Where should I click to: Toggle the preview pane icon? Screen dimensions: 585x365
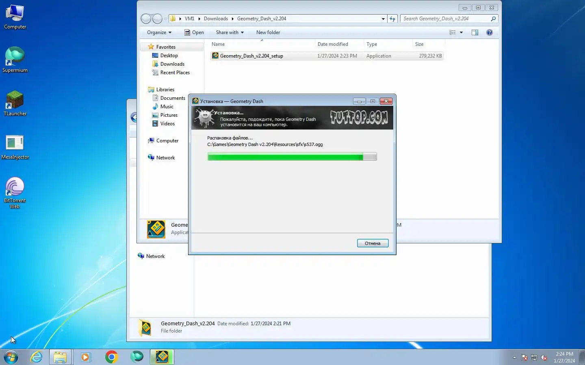pyautogui.click(x=475, y=32)
